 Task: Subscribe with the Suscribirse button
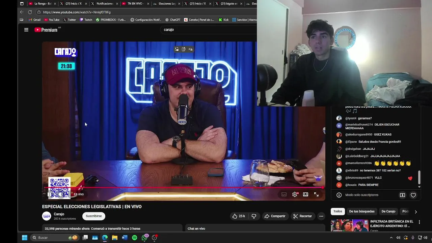pos(93,216)
